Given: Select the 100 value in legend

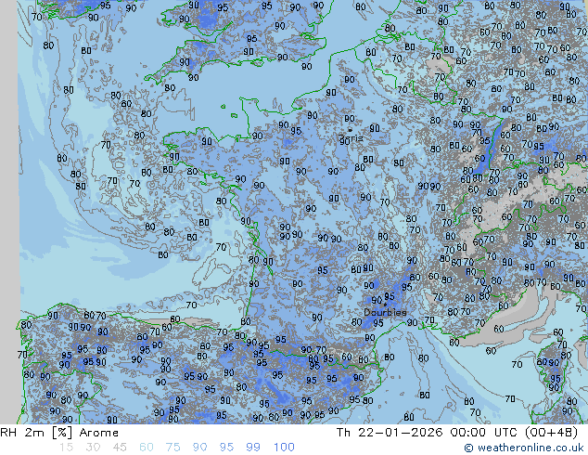Looking at the screenshot, I should (x=284, y=448).
